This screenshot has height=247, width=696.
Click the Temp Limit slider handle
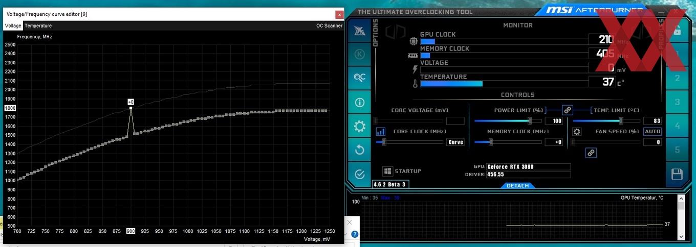(x=621, y=121)
